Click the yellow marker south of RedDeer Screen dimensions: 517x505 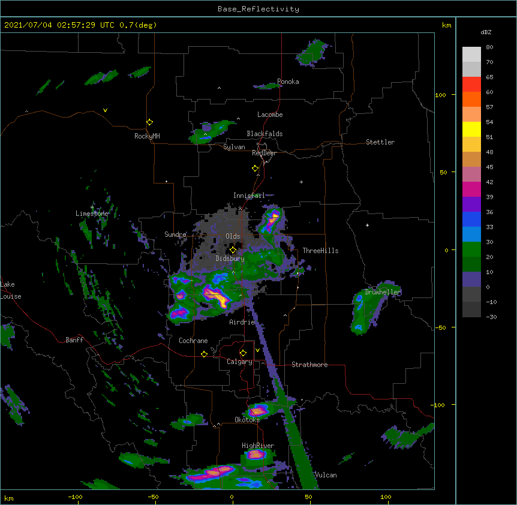pos(255,169)
